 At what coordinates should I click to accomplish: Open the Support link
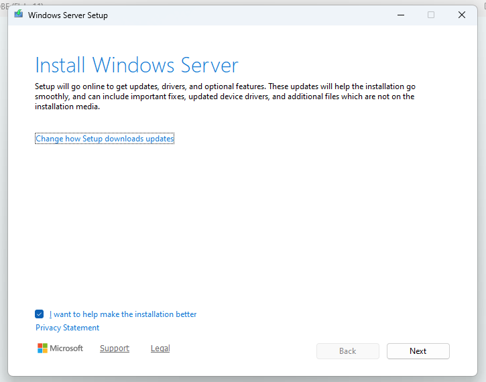click(114, 348)
